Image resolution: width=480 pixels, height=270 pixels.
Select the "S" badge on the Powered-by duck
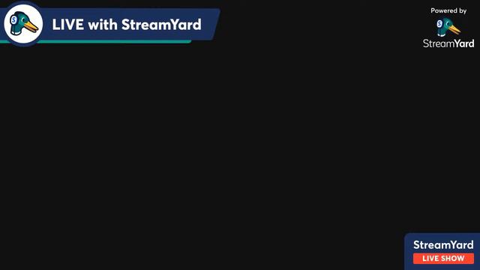(439, 23)
